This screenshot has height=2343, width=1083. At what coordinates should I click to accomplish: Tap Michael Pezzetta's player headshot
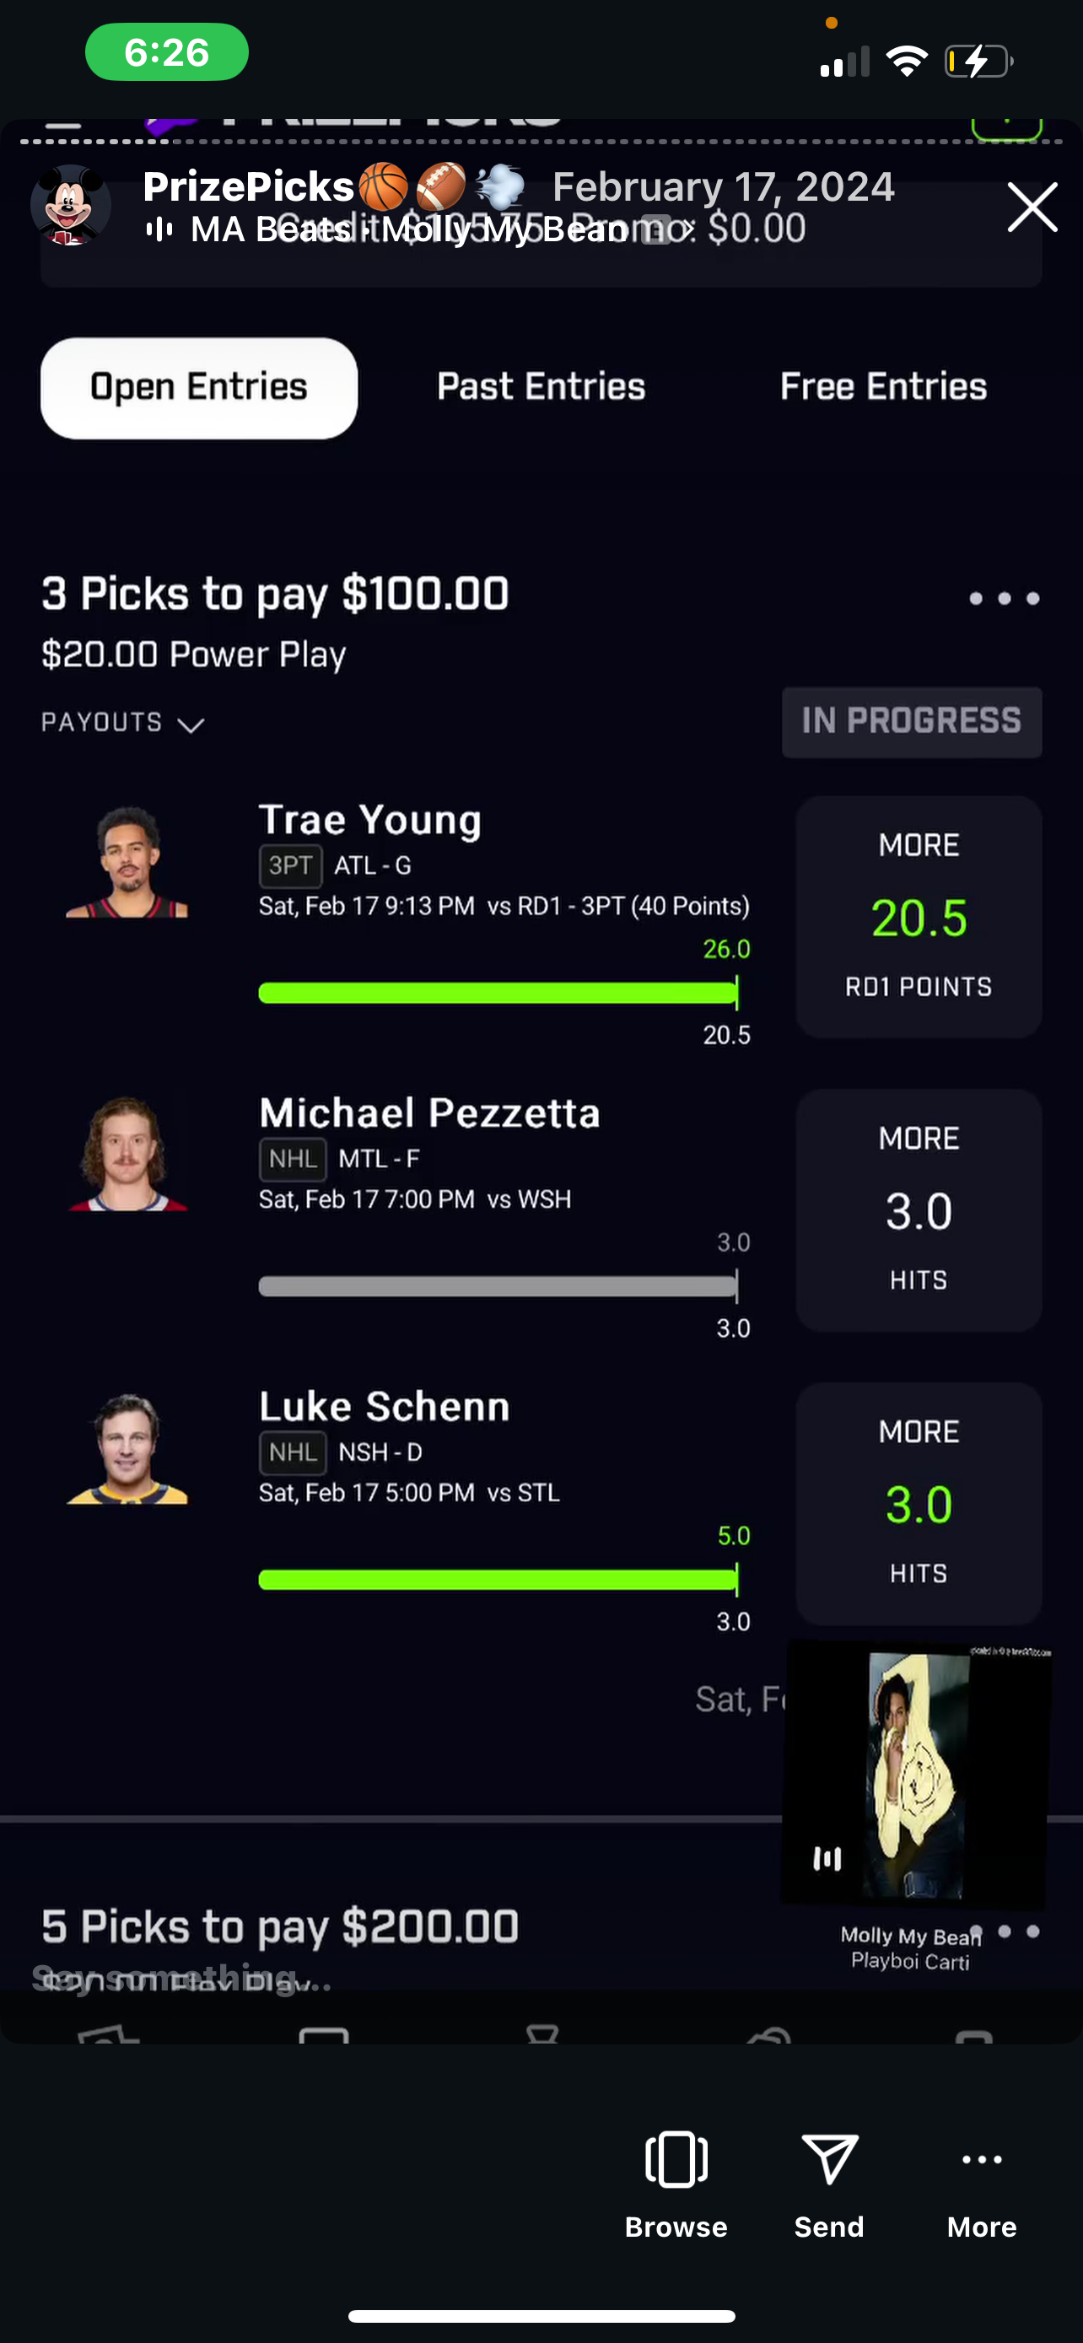(127, 1155)
